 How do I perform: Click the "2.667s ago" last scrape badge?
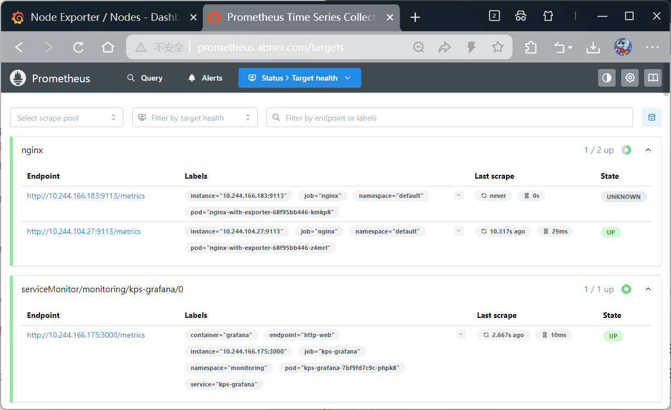pyautogui.click(x=503, y=335)
